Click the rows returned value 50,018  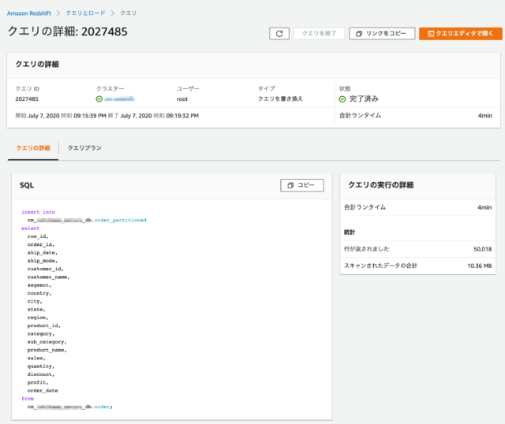click(482, 249)
